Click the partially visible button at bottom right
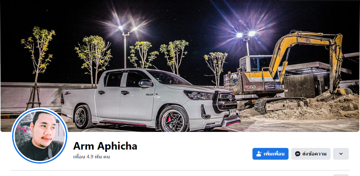Image resolution: width=360 pixels, height=176 pixels. tap(341, 175)
